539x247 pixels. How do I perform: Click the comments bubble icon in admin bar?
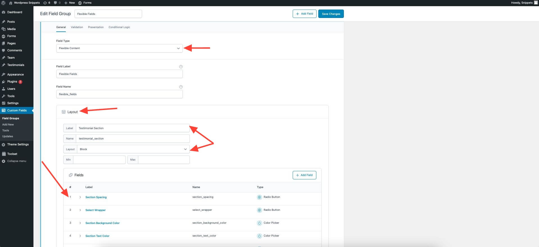coord(55,3)
